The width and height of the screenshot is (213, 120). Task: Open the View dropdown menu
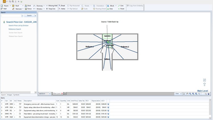(181, 94)
